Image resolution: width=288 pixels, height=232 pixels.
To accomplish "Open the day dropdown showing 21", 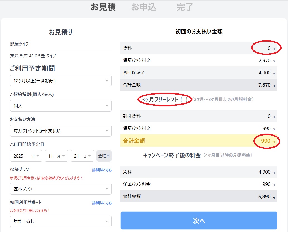I will point(82,156).
